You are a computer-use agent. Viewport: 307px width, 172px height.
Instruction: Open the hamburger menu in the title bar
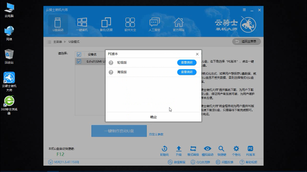244,10
